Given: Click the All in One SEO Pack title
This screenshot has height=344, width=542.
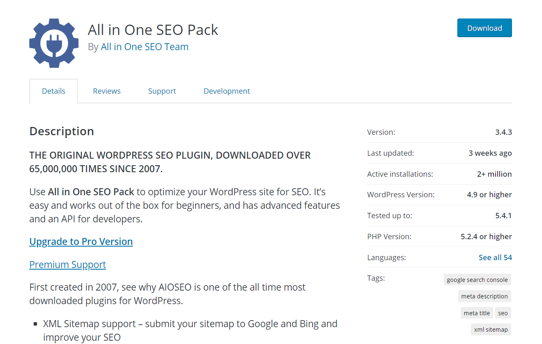Looking at the screenshot, I should click(153, 30).
